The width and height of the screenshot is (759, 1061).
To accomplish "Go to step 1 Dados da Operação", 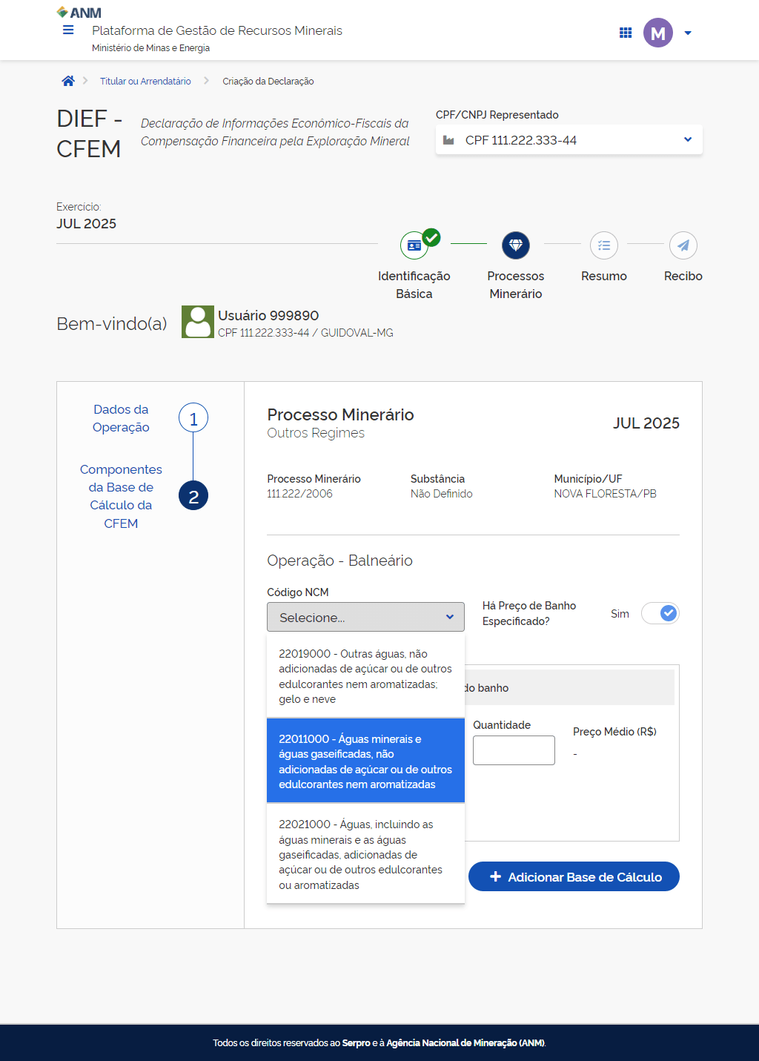I will [x=193, y=419].
